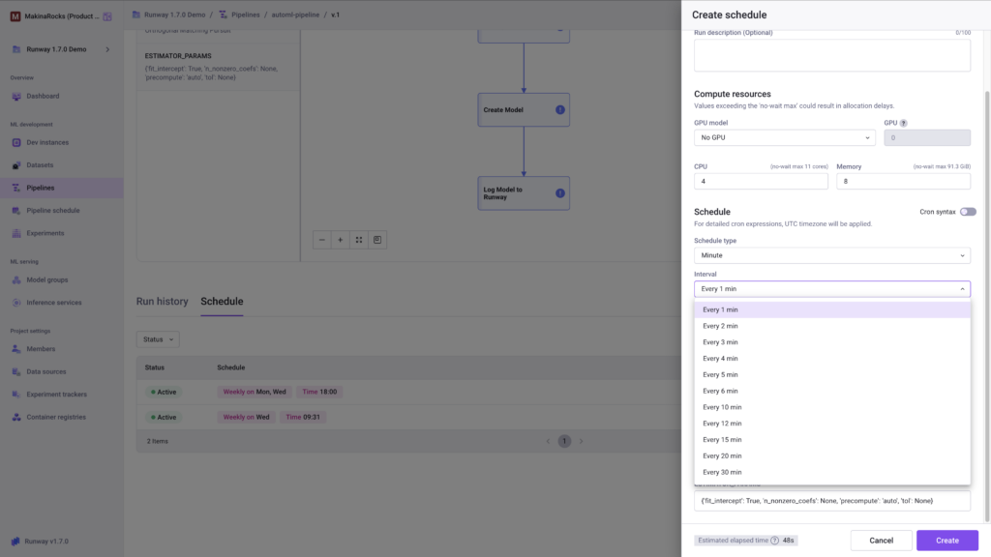Click the zoom out minus icon on canvas
991x557 pixels.
point(322,240)
